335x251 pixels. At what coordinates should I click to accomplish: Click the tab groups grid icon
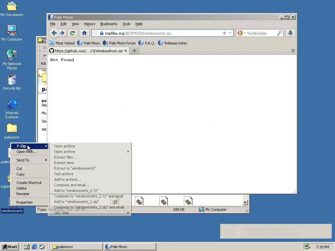click(x=293, y=51)
